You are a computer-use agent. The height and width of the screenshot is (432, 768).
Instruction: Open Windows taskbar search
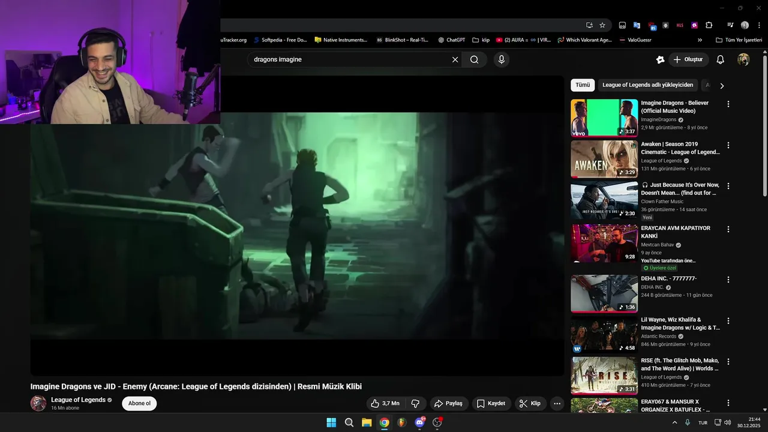point(349,422)
